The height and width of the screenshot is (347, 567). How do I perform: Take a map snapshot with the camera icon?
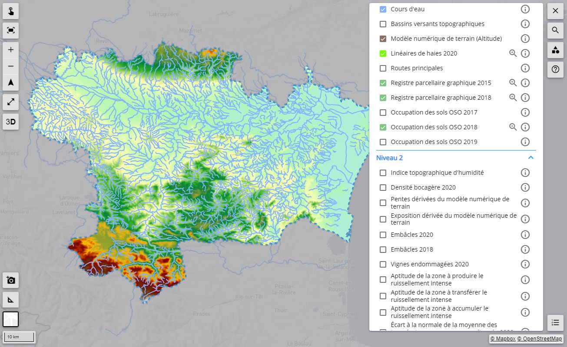point(11,281)
